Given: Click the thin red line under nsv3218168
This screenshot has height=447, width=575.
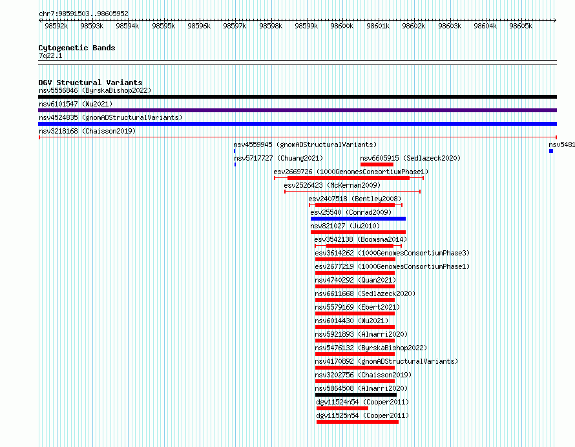Looking at the screenshot, I should (x=297, y=137).
